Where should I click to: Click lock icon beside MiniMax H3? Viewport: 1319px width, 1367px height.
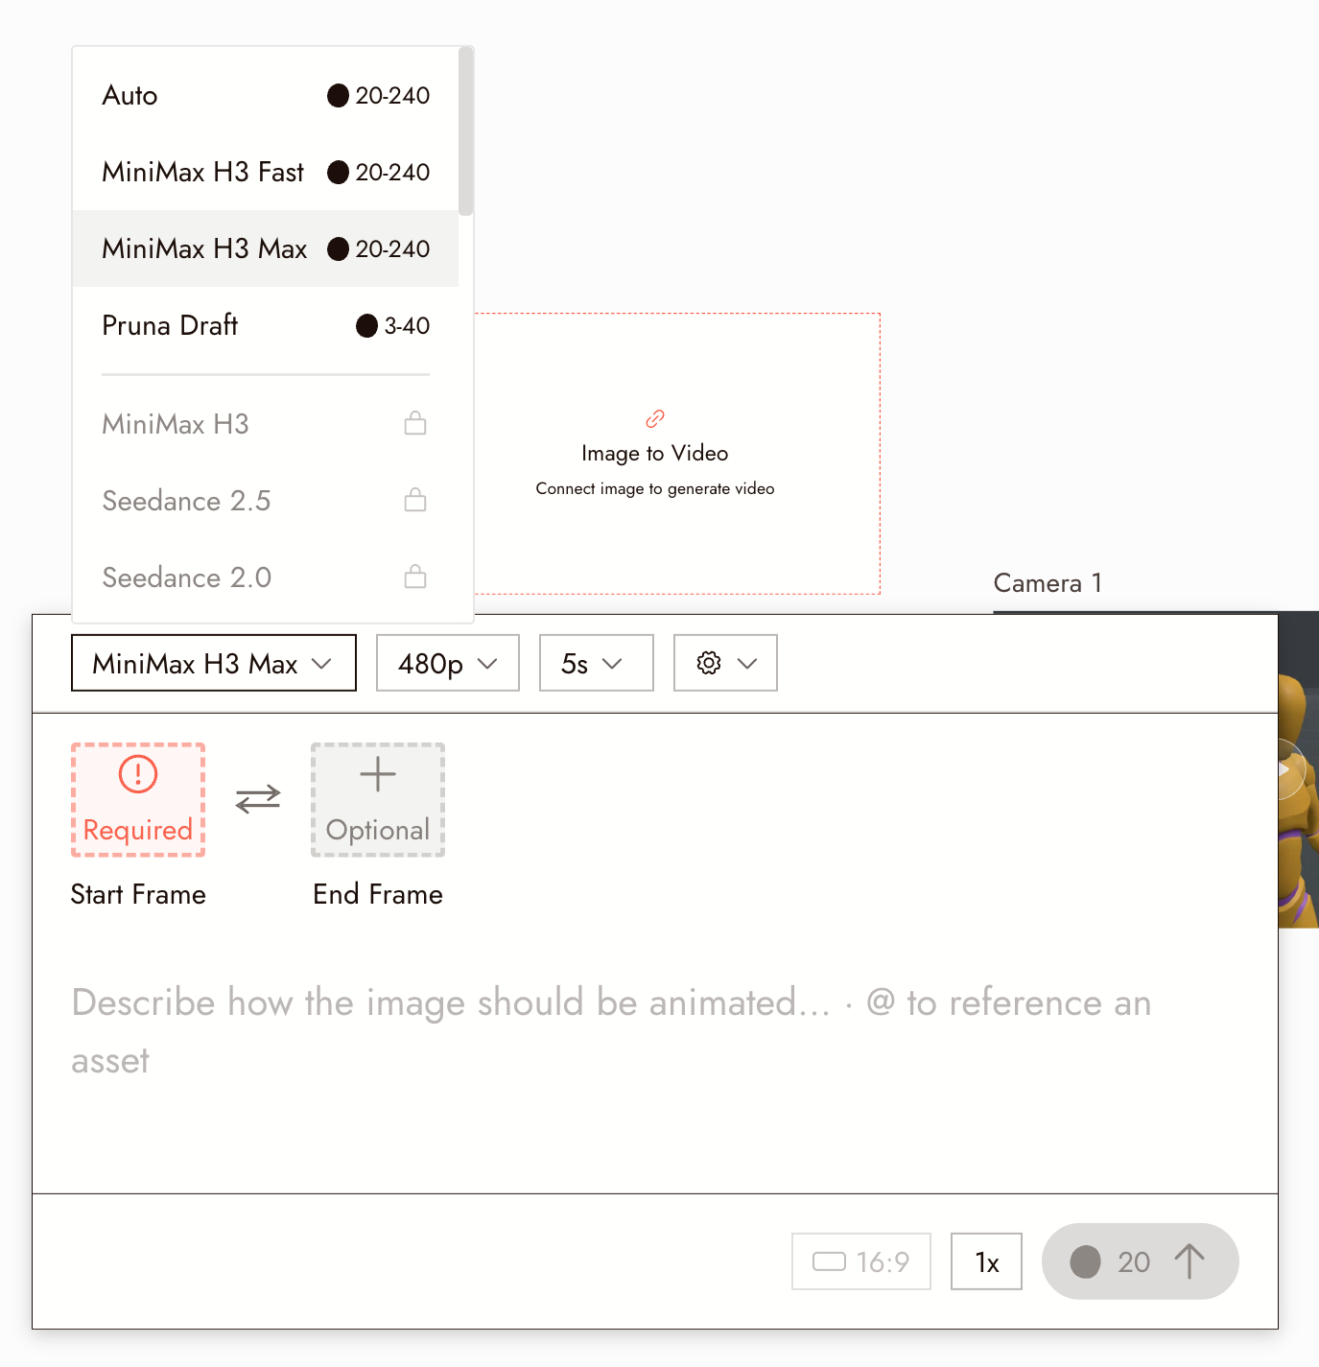tap(415, 422)
